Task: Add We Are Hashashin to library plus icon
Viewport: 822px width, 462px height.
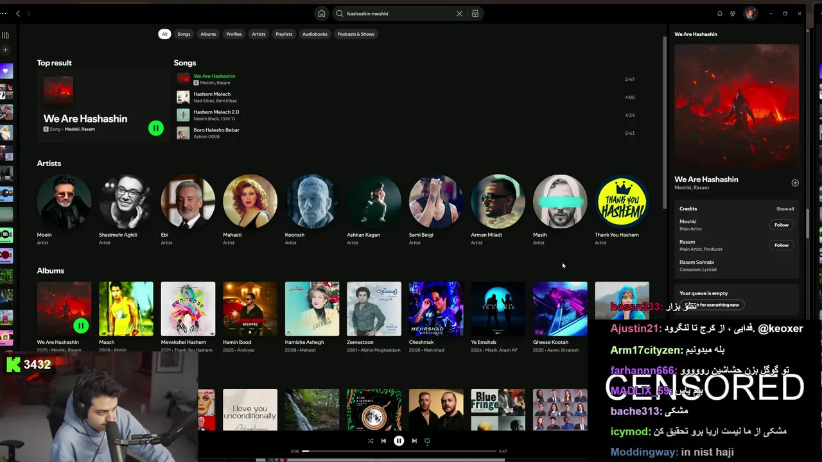Action: pos(795,183)
